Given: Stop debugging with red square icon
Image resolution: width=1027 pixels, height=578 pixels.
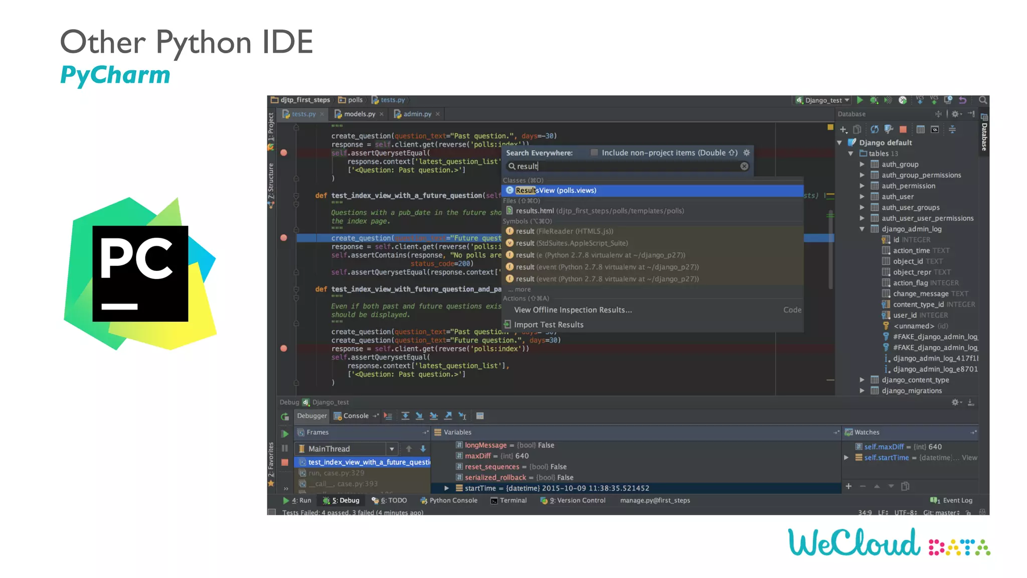Looking at the screenshot, I should click(285, 463).
